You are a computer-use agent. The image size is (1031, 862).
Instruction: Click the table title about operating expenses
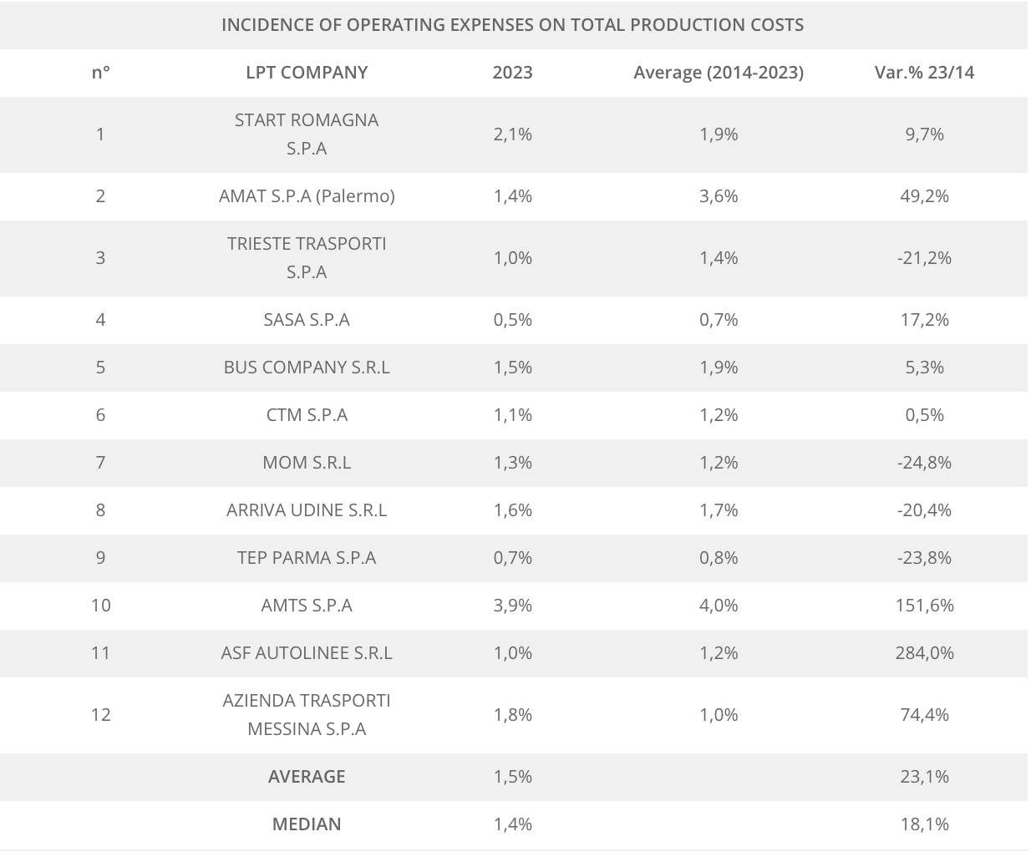[x=512, y=25]
